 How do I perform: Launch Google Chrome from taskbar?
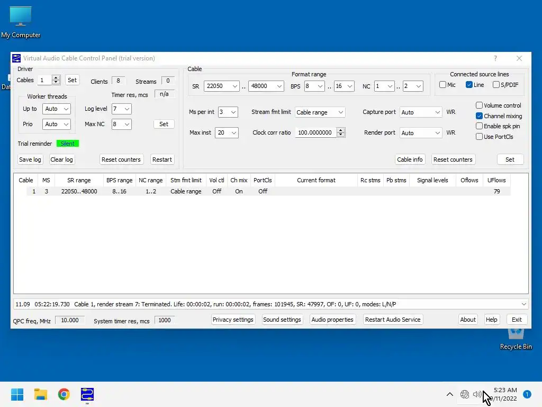pyautogui.click(x=64, y=394)
